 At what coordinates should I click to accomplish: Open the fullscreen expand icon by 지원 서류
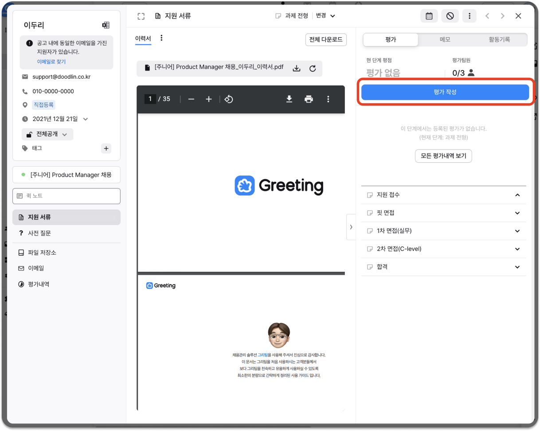click(x=141, y=16)
